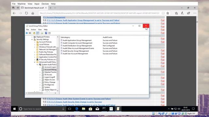Open File menu in Group Policy Editor
Image resolution: width=209 pixels, height=117 pixels.
click(x=27, y=30)
